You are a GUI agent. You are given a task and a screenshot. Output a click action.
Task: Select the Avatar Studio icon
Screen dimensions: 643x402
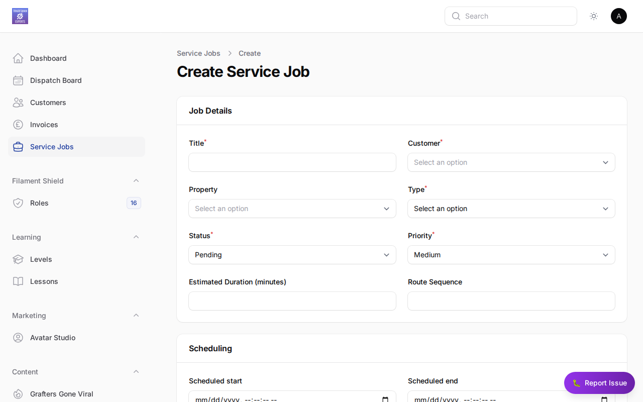[x=18, y=338]
